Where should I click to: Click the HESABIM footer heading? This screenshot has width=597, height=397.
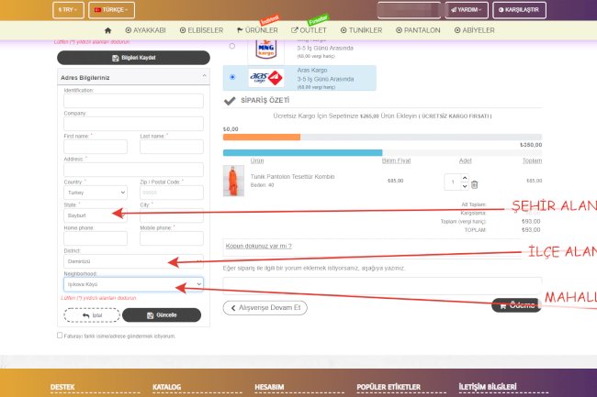(269, 387)
